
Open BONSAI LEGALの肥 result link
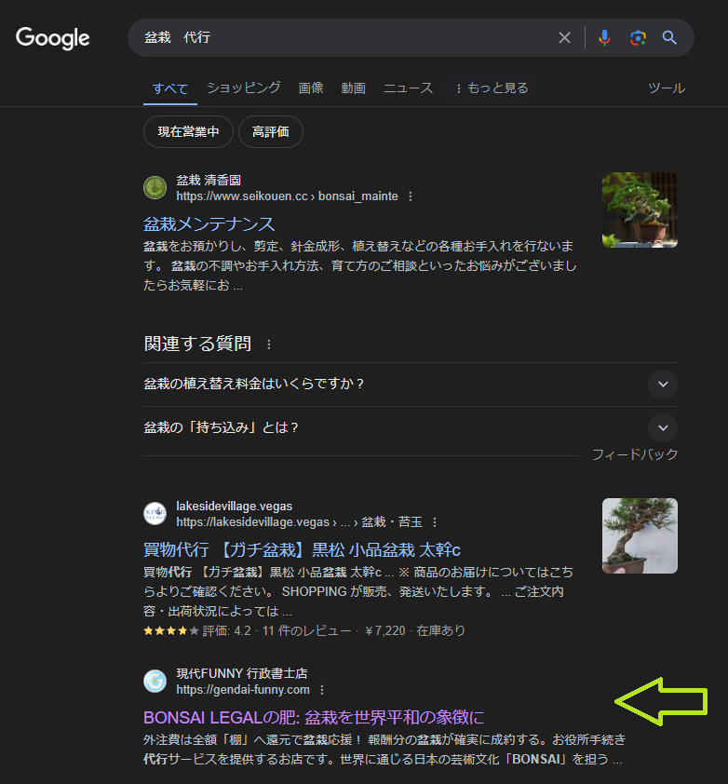(x=314, y=718)
